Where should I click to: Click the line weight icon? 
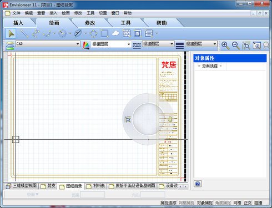click(180, 45)
